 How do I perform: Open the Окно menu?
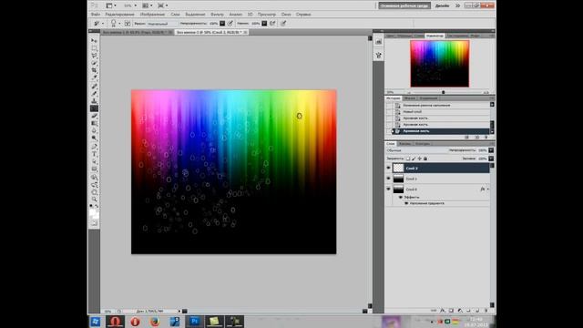(286, 15)
